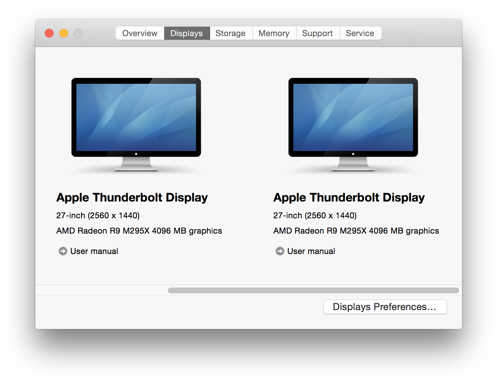Click the left Apple Thunderbolt Display heading
497x383 pixels.
tap(132, 198)
